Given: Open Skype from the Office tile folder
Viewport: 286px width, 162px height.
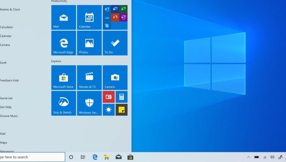Looking at the screenshot, I should 107,26.
